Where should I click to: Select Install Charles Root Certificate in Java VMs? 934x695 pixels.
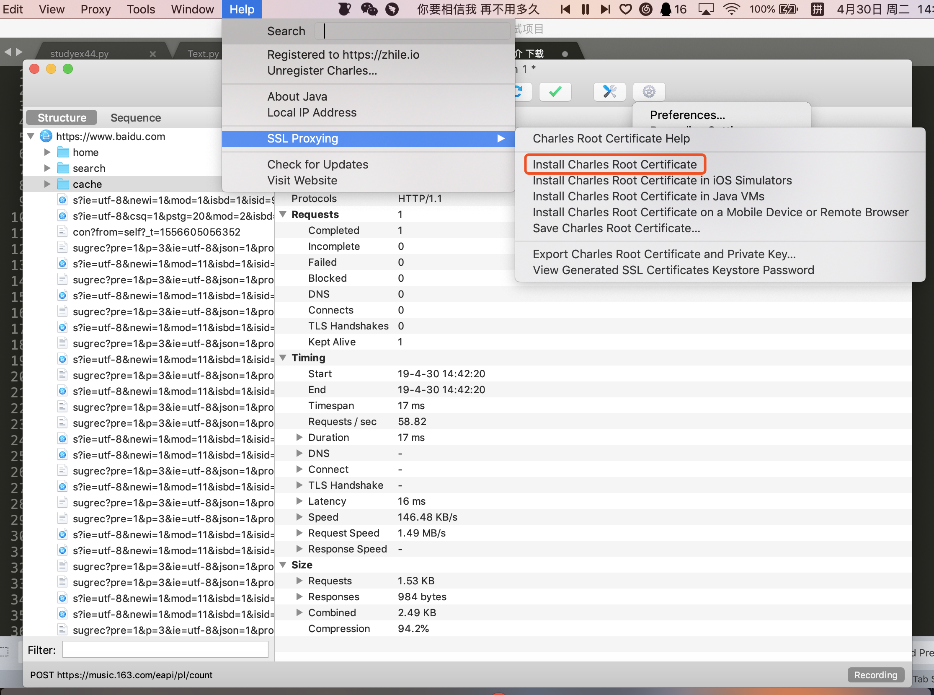coord(648,196)
